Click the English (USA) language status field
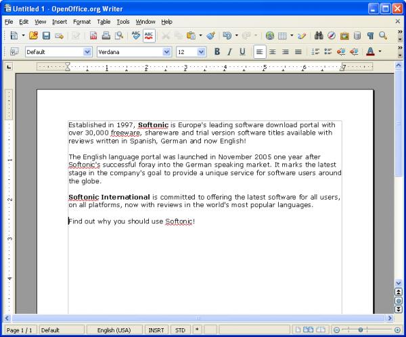The width and height of the screenshot is (406, 337). pyautogui.click(x=113, y=330)
